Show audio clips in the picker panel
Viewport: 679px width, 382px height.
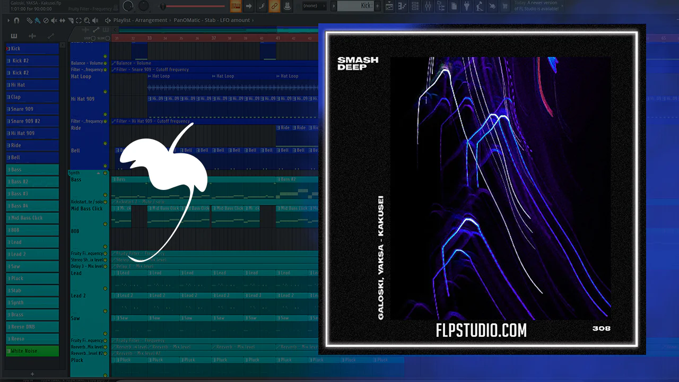pyautogui.click(x=32, y=36)
